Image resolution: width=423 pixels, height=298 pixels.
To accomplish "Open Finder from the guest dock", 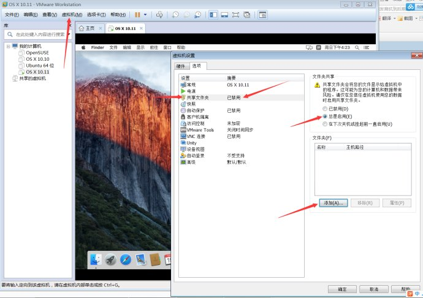I will click(96, 259).
